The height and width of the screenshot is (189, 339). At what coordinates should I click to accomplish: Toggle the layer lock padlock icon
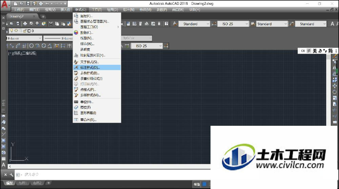click(25, 31)
